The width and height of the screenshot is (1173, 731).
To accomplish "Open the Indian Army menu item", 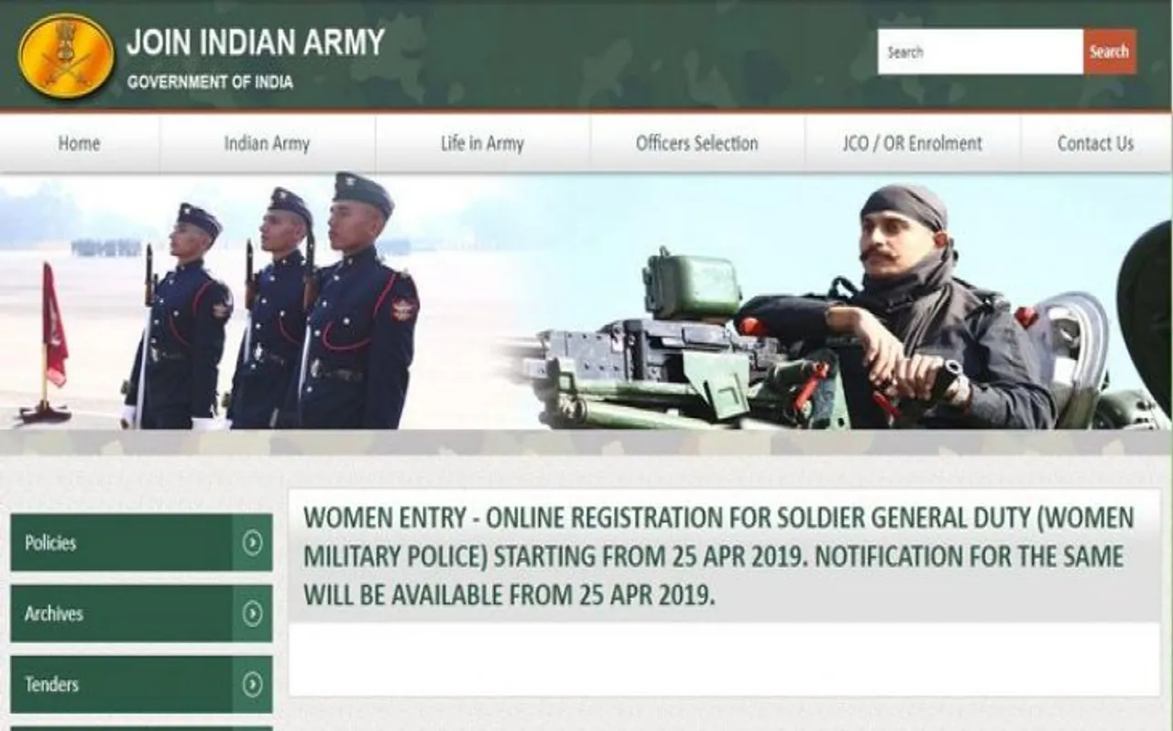I will tap(268, 143).
